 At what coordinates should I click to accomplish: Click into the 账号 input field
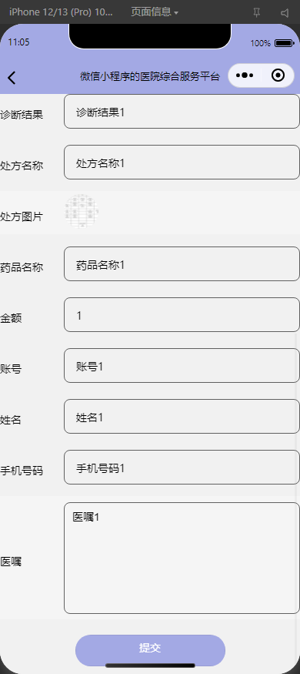[182, 365]
